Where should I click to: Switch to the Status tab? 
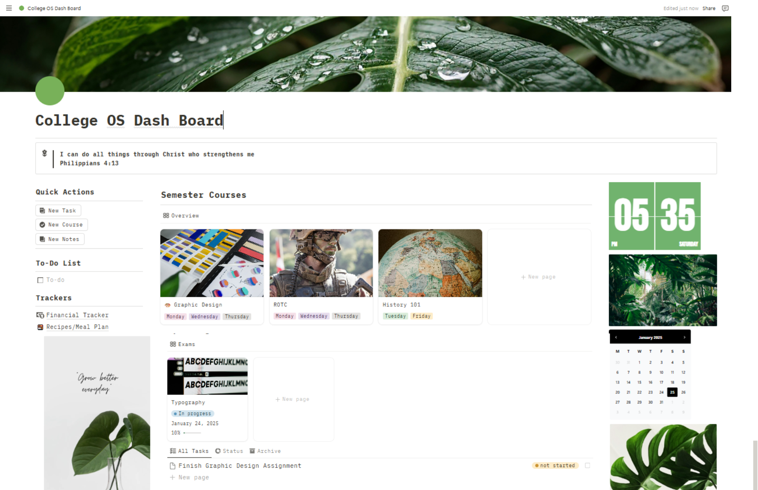(x=229, y=451)
